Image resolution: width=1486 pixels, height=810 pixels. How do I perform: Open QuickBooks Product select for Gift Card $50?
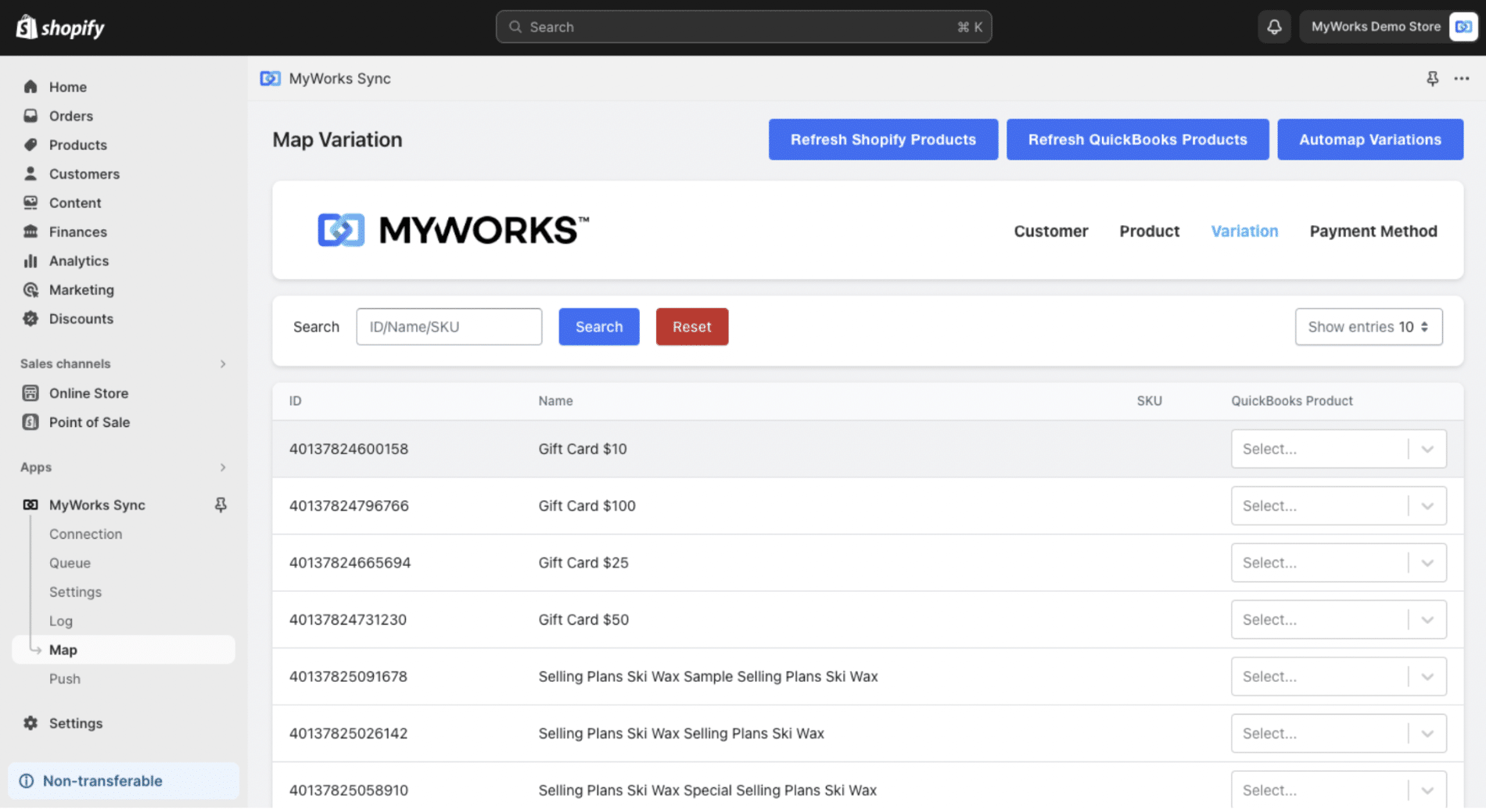[x=1338, y=620]
